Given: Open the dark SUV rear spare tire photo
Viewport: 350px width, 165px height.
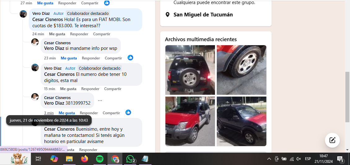Looking at the screenshot, I should tap(190, 70).
